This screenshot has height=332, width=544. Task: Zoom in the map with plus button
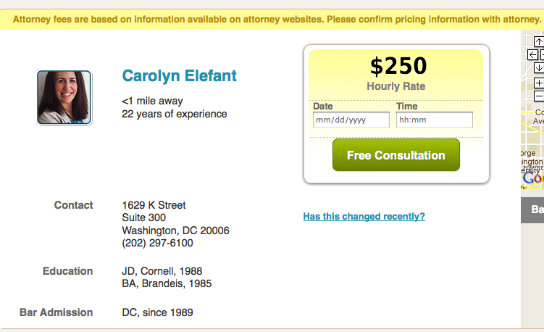click(539, 83)
